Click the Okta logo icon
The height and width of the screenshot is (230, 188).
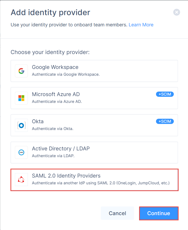[x=21, y=125]
